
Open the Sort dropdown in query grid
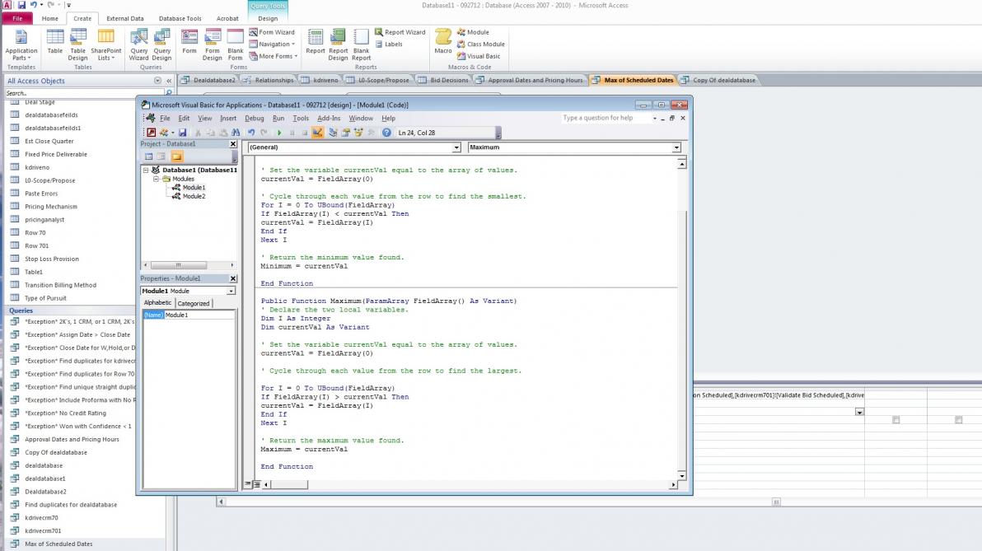[859, 412]
